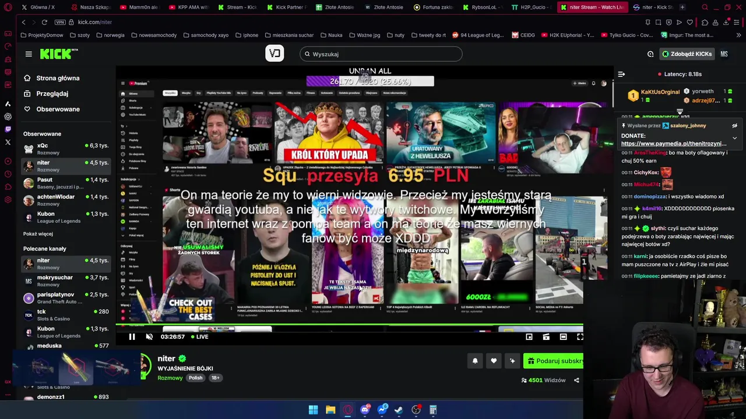Pause the live stream
The image size is (746, 419).
[132, 337]
